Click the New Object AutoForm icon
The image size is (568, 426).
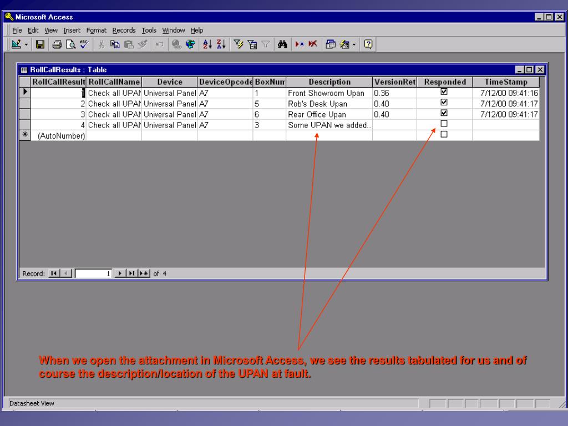point(344,44)
